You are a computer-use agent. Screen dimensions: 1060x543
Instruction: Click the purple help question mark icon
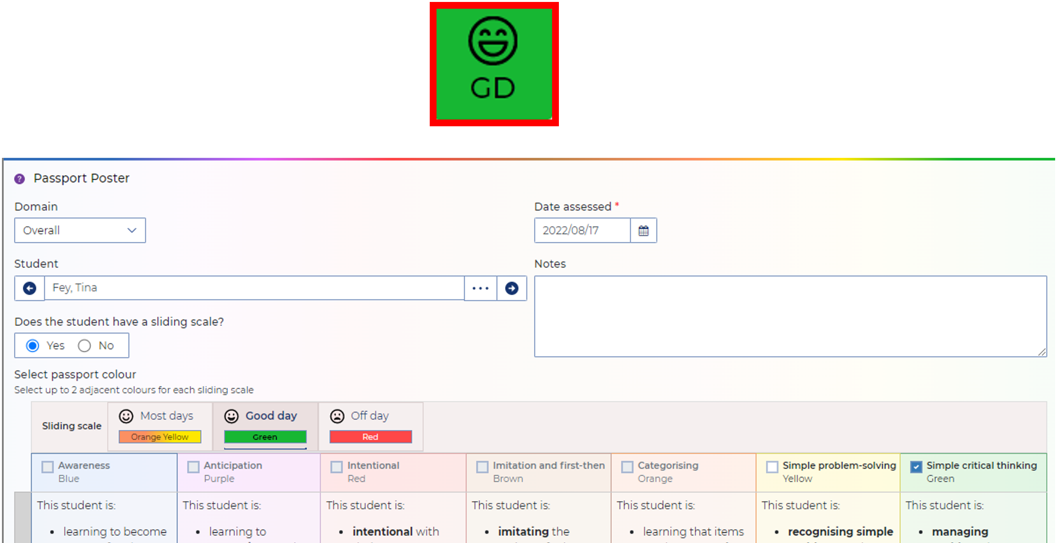[19, 179]
